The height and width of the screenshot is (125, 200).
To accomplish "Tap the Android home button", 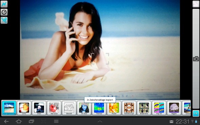I will [19, 121].
